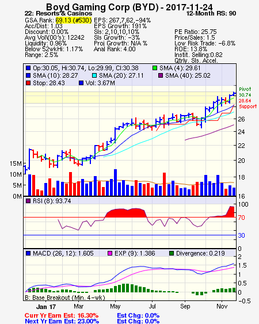259x324 pixels.
Task: Click the 'Divergence: 0.219' legend text
Action: (200, 253)
